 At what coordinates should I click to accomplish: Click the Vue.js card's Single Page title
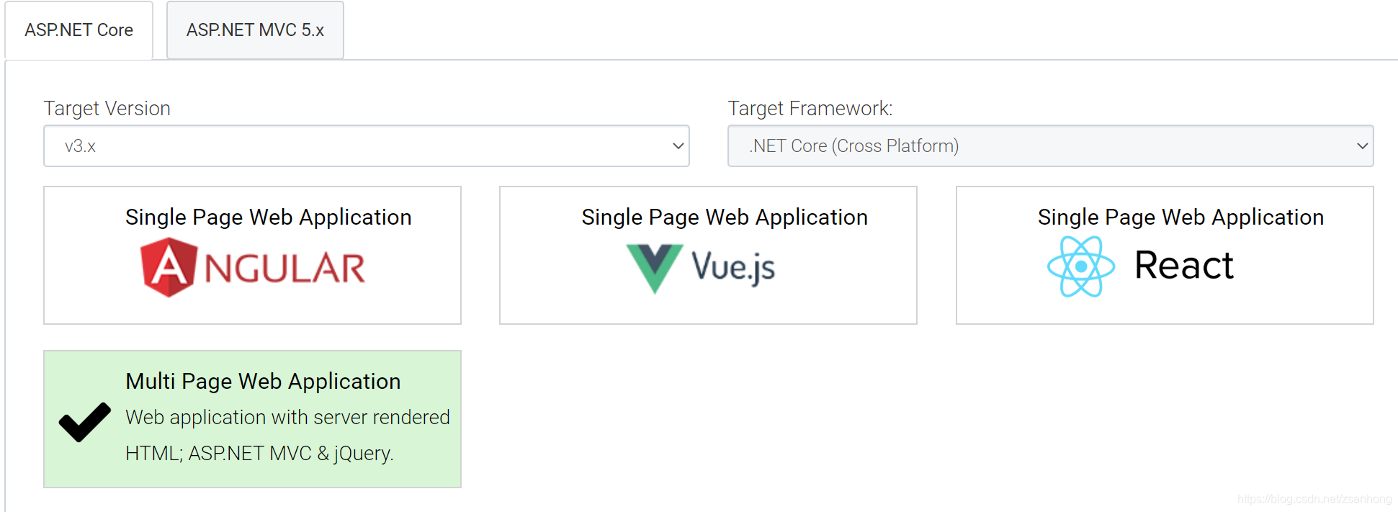(x=725, y=217)
